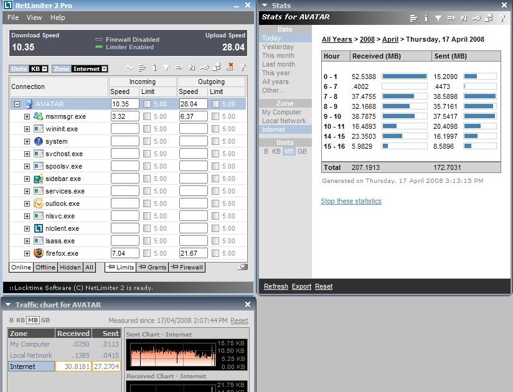Enable incoming limit checkbox for AVATAR
The image size is (513, 392).
point(147,104)
